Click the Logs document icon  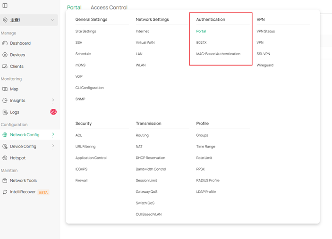(x=5, y=112)
